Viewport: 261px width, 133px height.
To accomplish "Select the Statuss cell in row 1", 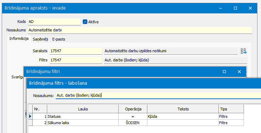I will pos(83,116).
